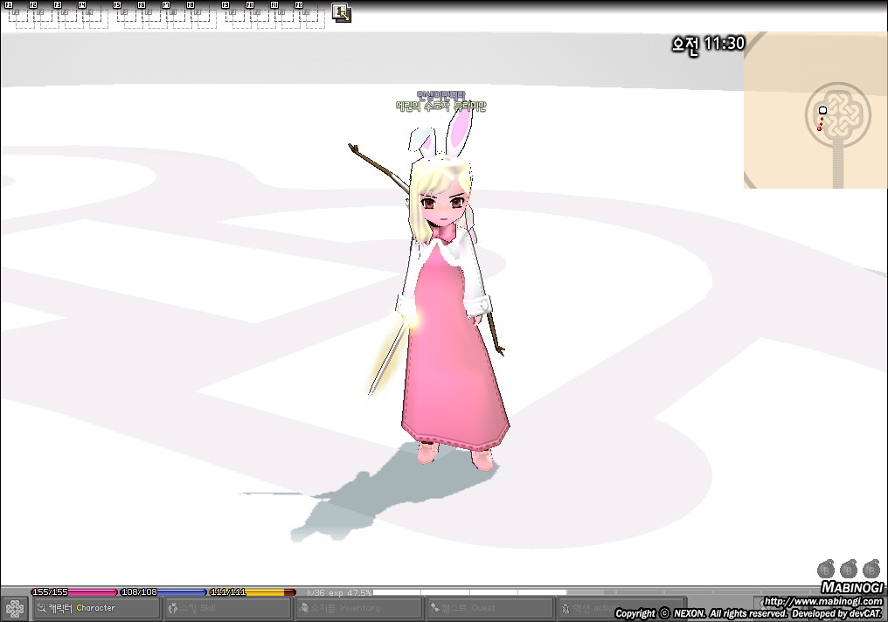Click the middle gray bomb B icon
The height and width of the screenshot is (622, 888).
849,569
